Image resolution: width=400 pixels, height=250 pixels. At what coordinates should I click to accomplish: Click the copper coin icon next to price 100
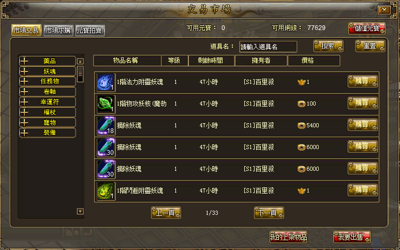(x=302, y=104)
